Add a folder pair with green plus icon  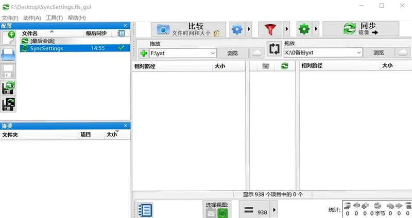point(144,53)
